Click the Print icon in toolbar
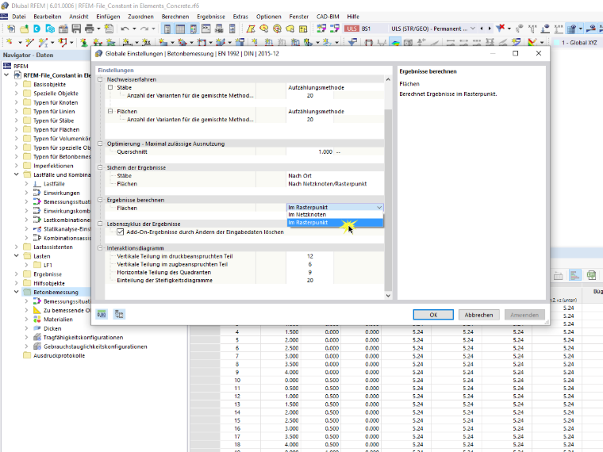The image size is (603, 452). (x=89, y=29)
